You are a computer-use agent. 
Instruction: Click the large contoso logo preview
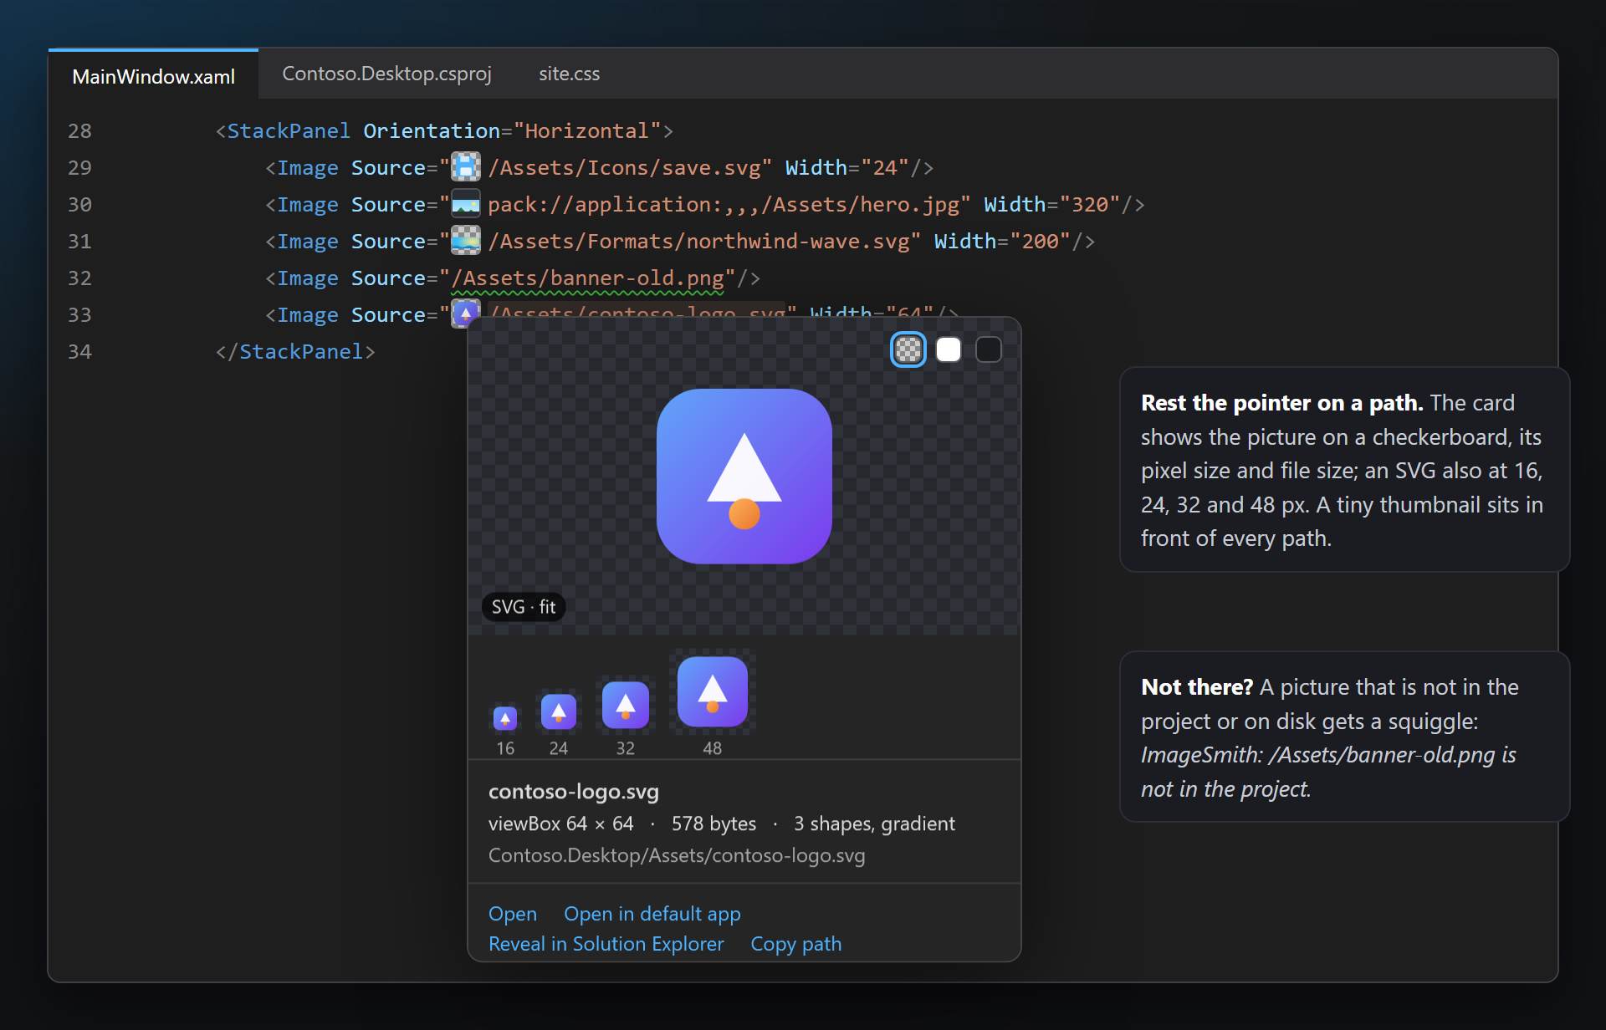coord(744,476)
